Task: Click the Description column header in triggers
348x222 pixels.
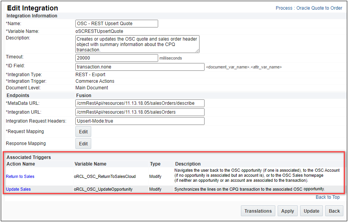Action: click(188, 164)
